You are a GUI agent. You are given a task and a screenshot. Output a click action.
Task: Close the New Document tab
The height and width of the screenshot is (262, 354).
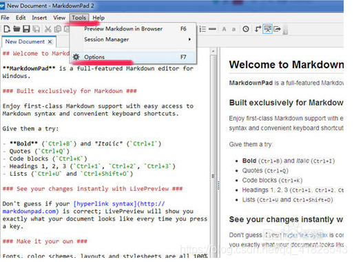(50, 42)
